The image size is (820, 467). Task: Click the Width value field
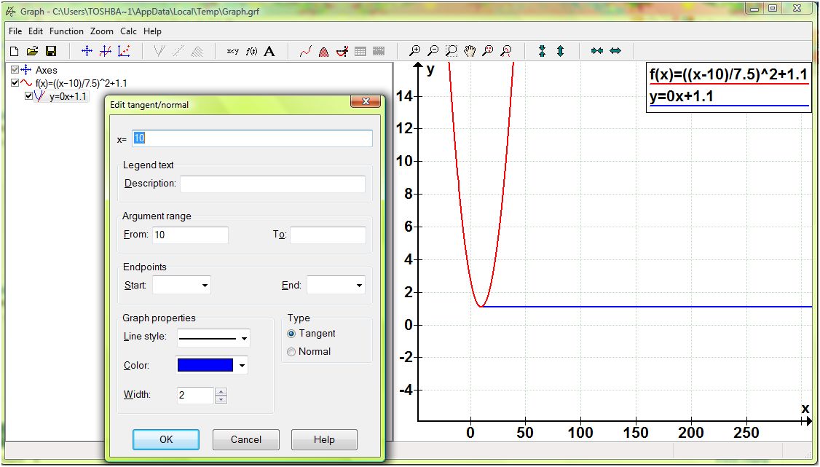tap(196, 396)
